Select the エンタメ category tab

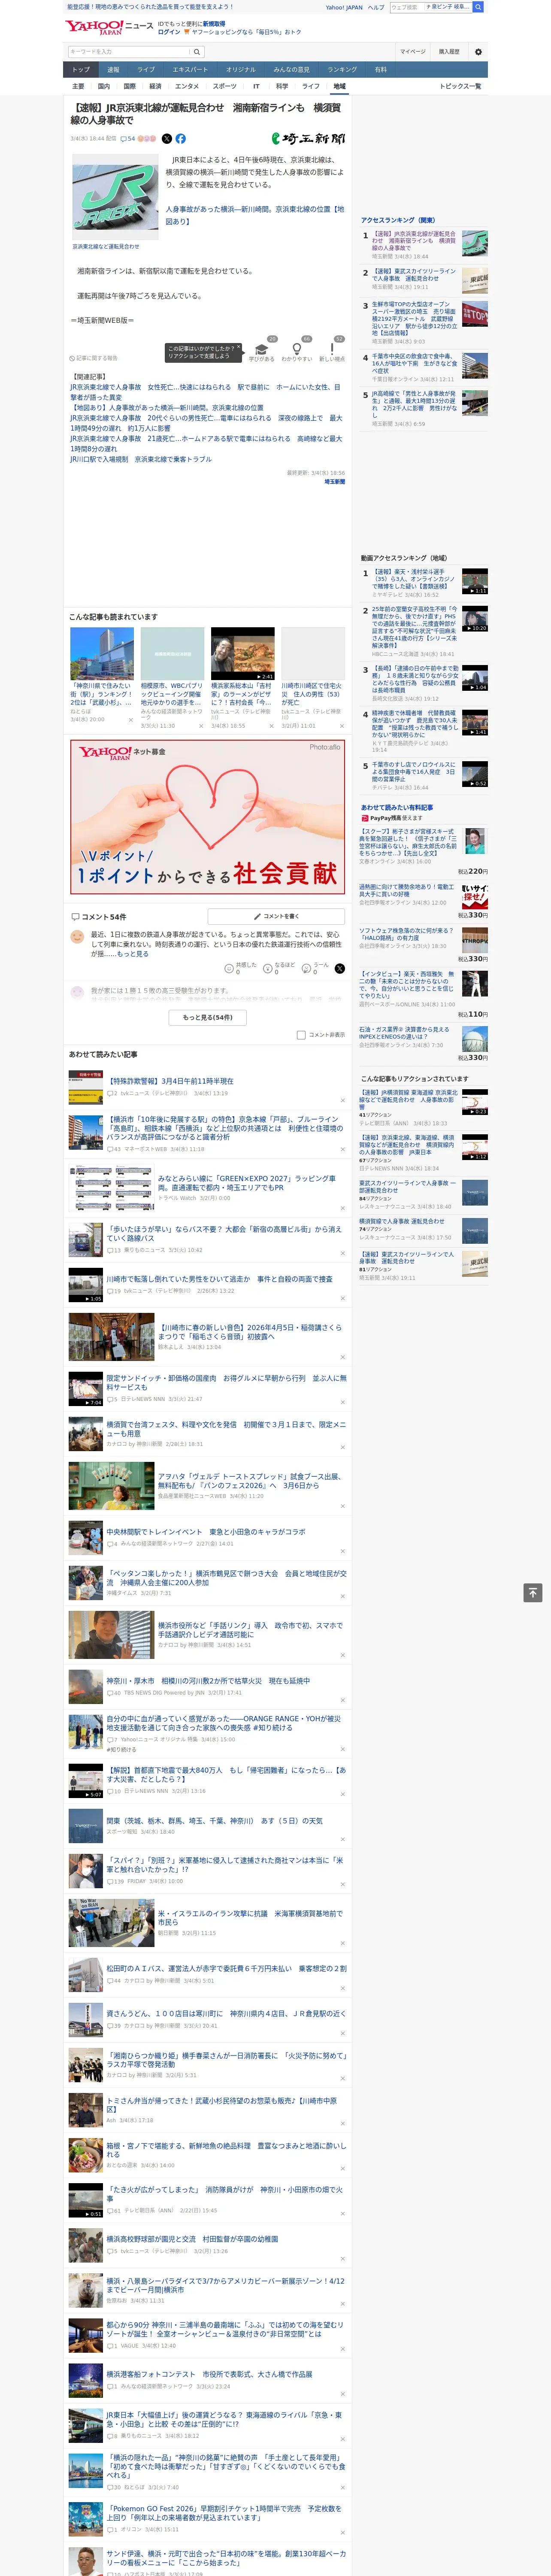click(187, 86)
